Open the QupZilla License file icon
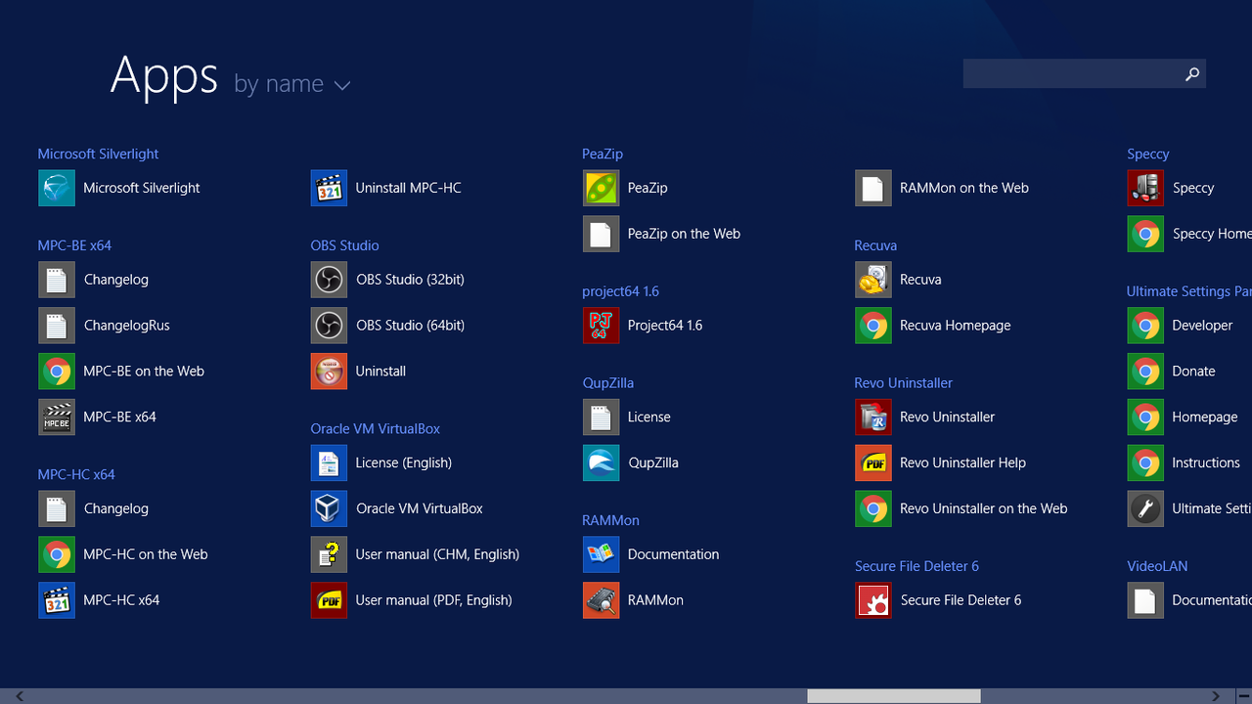Screen dimensions: 1252x704 pyautogui.click(x=601, y=417)
